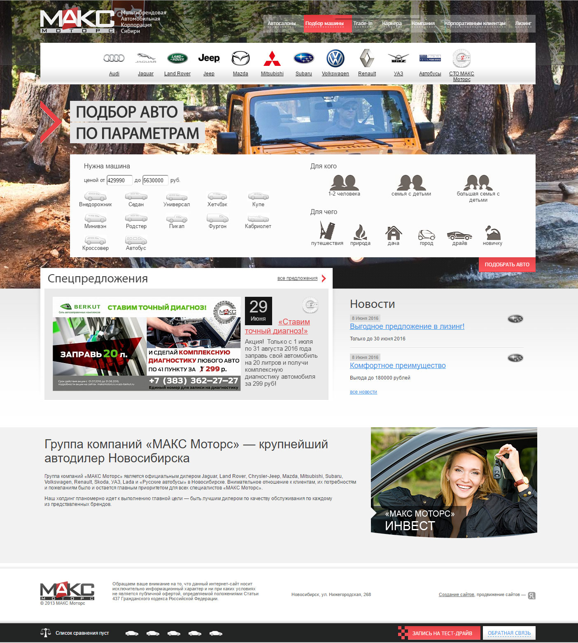
Task: Select the Хетчбэк body type icon
Action: (217, 196)
